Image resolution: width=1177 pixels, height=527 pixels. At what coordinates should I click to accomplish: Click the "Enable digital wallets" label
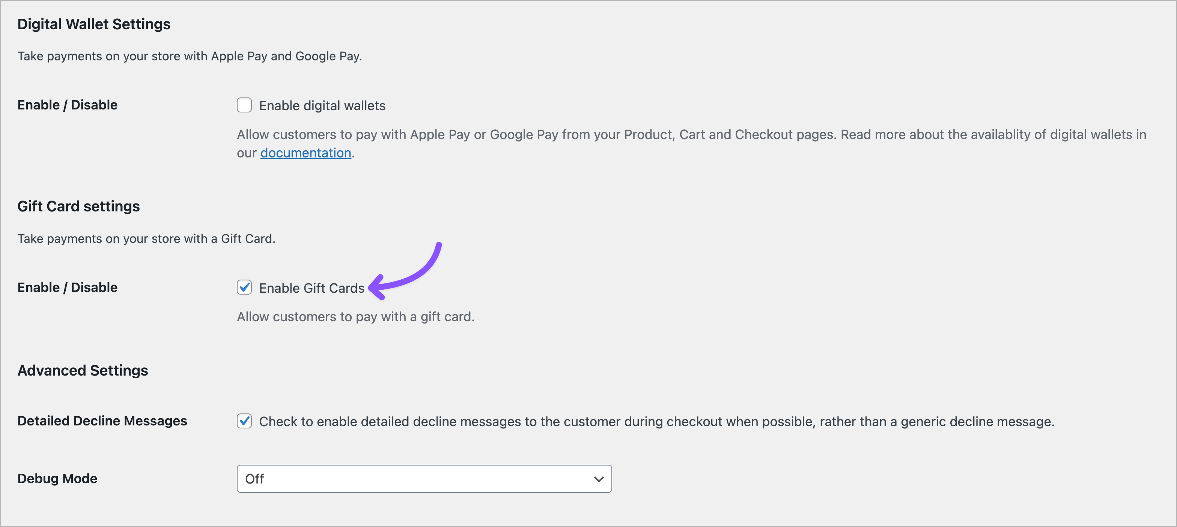pos(322,105)
